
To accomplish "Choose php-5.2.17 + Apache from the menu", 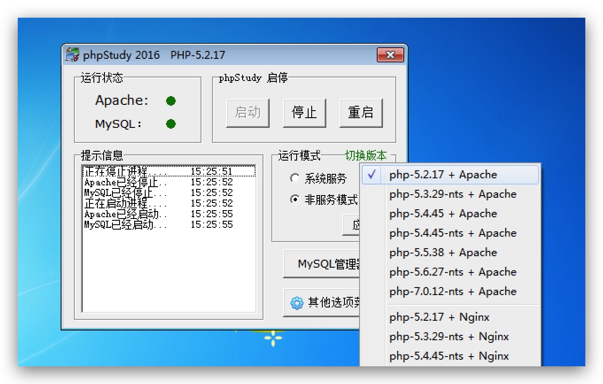I will tap(451, 175).
